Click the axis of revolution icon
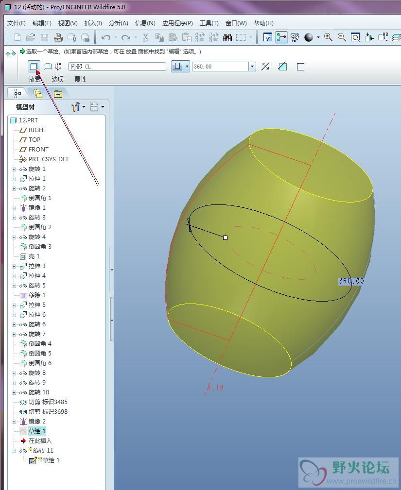Viewport: 401px width, 490px height. pyautogui.click(x=58, y=66)
